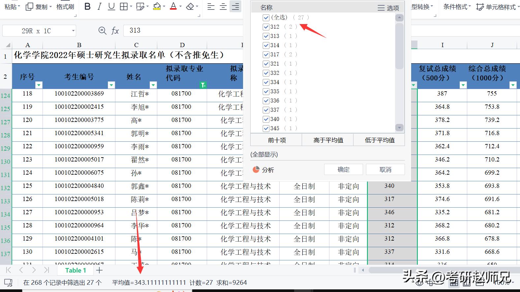Click the 前十项 top ten button
The width and height of the screenshot is (520, 292).
tap(277, 140)
